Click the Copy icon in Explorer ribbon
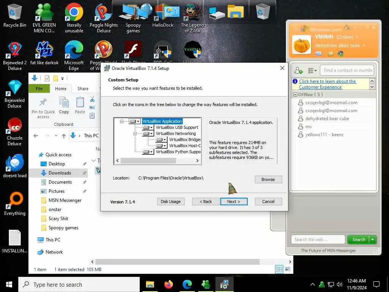This screenshot has height=292, width=389. (x=64, y=106)
